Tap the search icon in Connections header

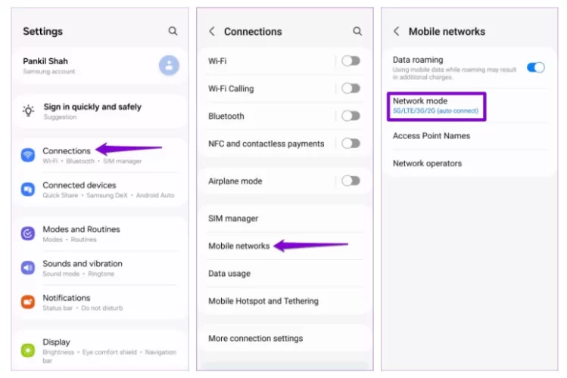pyautogui.click(x=357, y=31)
